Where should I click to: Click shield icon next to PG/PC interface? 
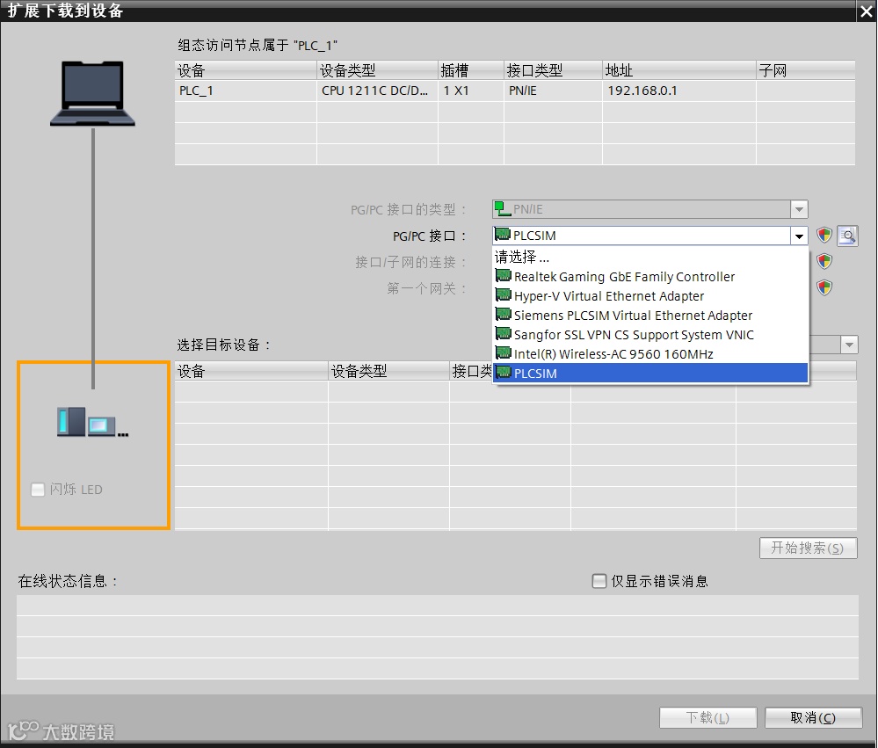click(x=824, y=236)
